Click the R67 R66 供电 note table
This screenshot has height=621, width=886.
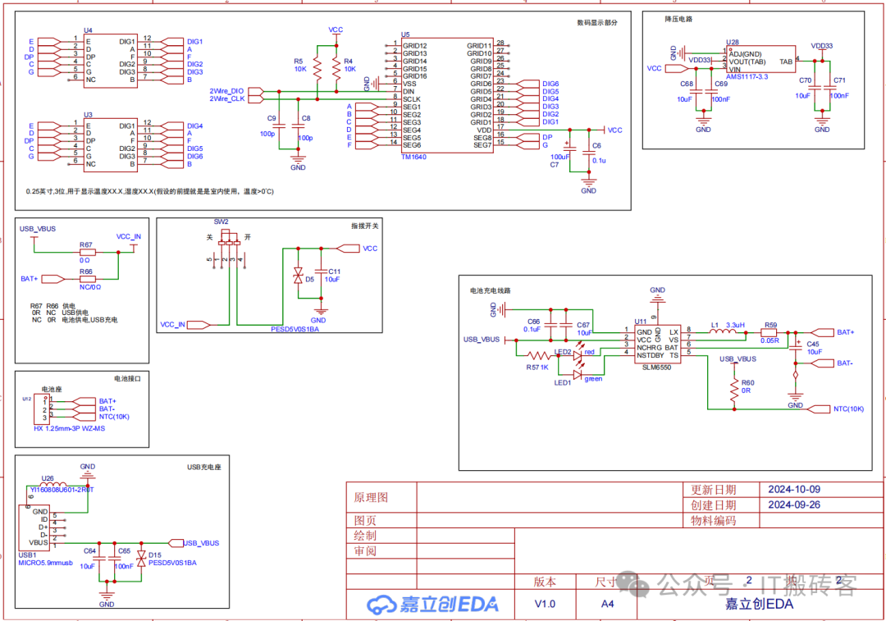coord(74,313)
